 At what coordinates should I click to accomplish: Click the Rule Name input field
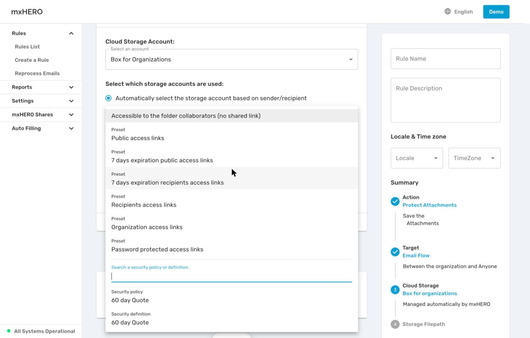(x=445, y=59)
